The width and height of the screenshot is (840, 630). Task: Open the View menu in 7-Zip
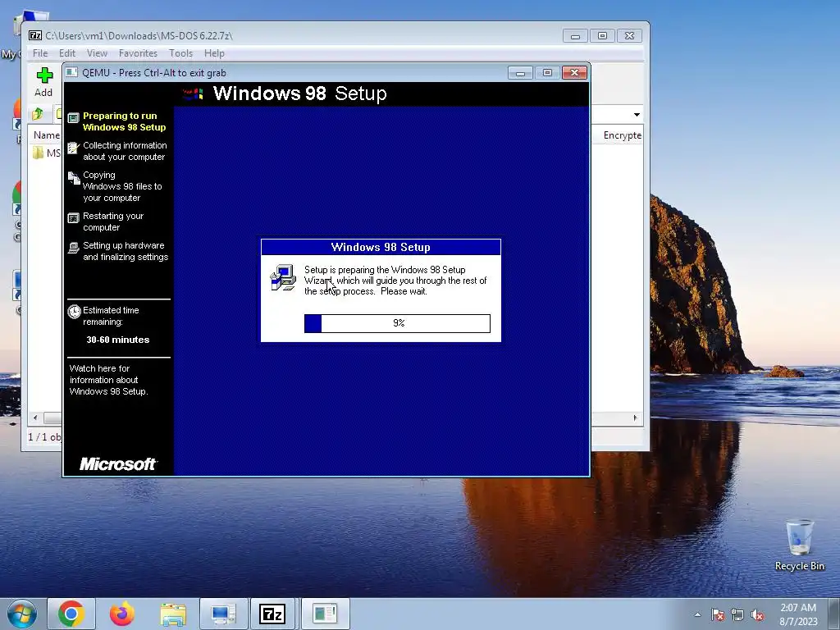coord(97,53)
